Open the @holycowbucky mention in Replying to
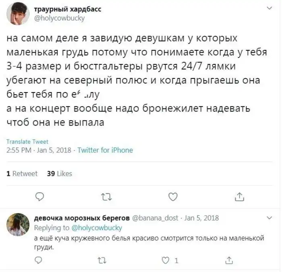 click(97, 228)
